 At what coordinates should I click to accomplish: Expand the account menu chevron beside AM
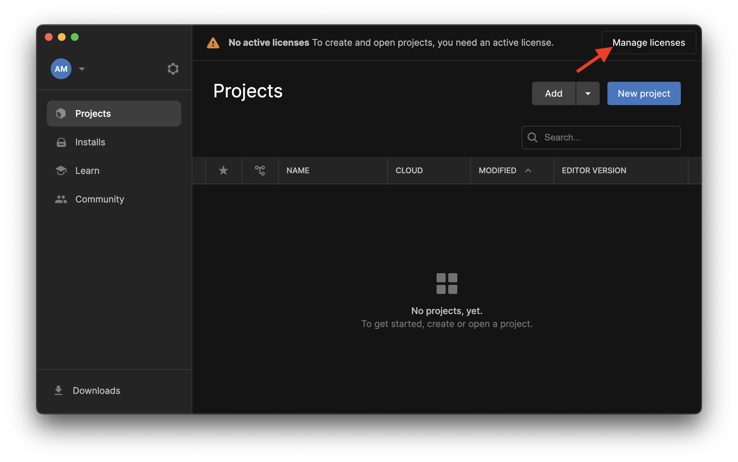point(82,69)
